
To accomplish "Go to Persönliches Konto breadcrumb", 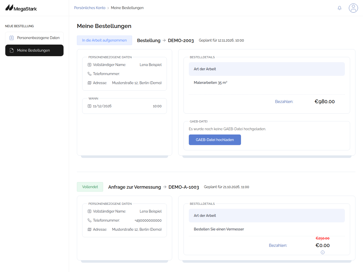I will point(90,8).
